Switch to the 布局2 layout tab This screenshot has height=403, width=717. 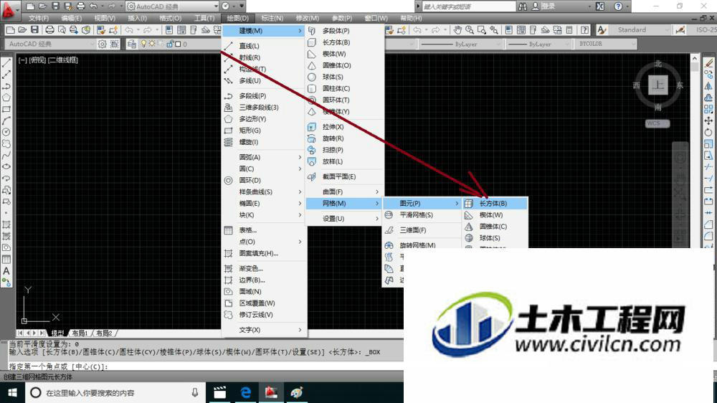104,333
